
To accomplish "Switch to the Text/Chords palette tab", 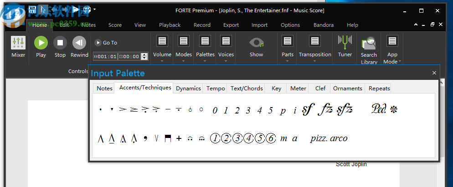I will [247, 89].
